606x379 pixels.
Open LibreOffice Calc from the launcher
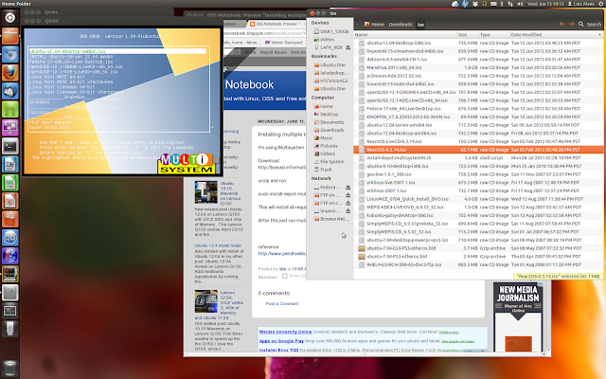10,183
